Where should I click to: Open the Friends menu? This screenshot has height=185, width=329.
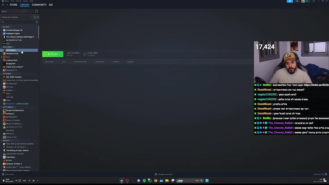click(19, 1)
